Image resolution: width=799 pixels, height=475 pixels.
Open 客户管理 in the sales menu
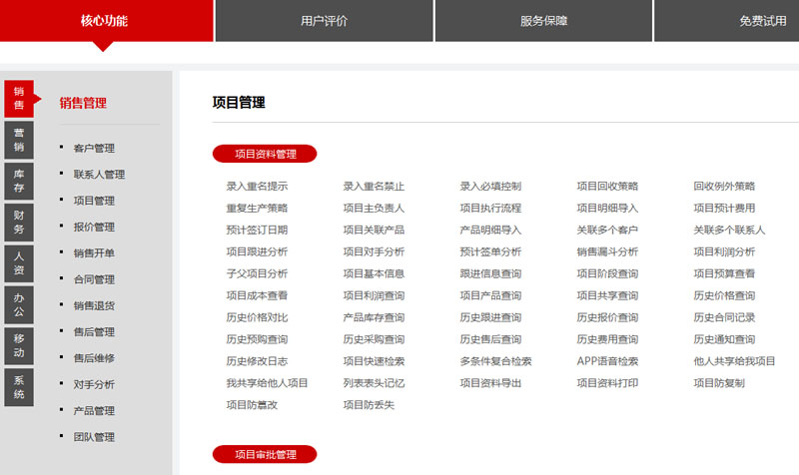point(94,149)
